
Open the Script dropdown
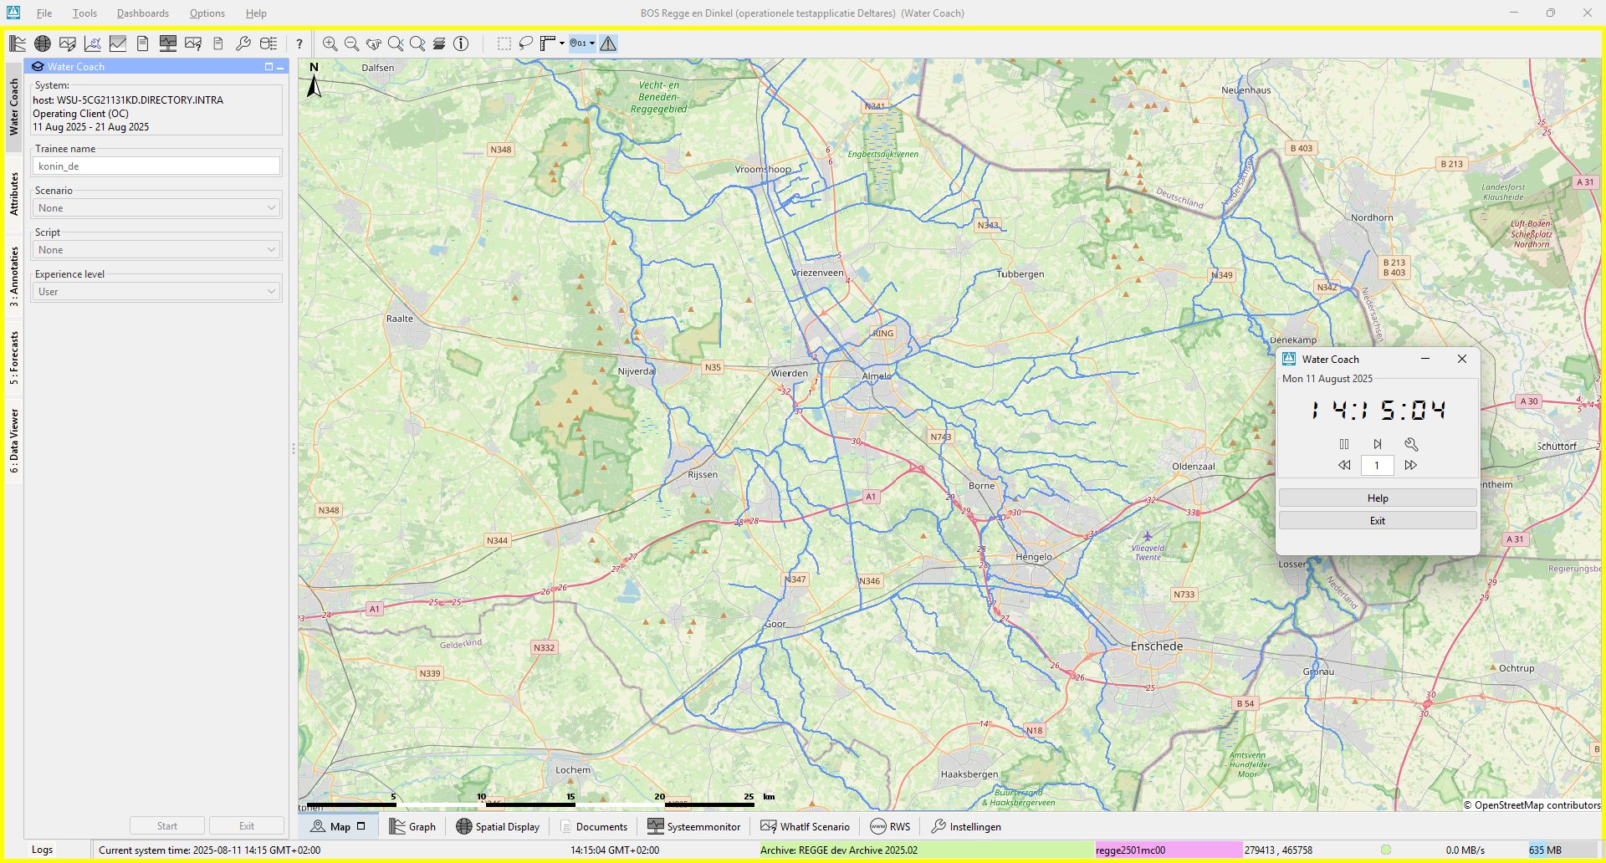point(156,250)
